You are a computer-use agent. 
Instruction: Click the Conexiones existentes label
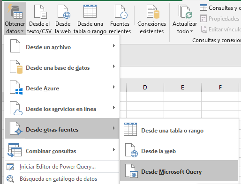tap(151, 28)
